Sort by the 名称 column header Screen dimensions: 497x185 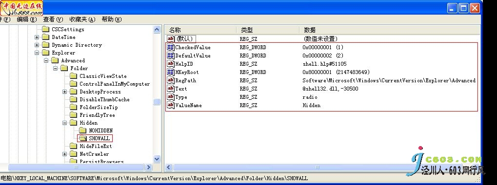coord(200,30)
